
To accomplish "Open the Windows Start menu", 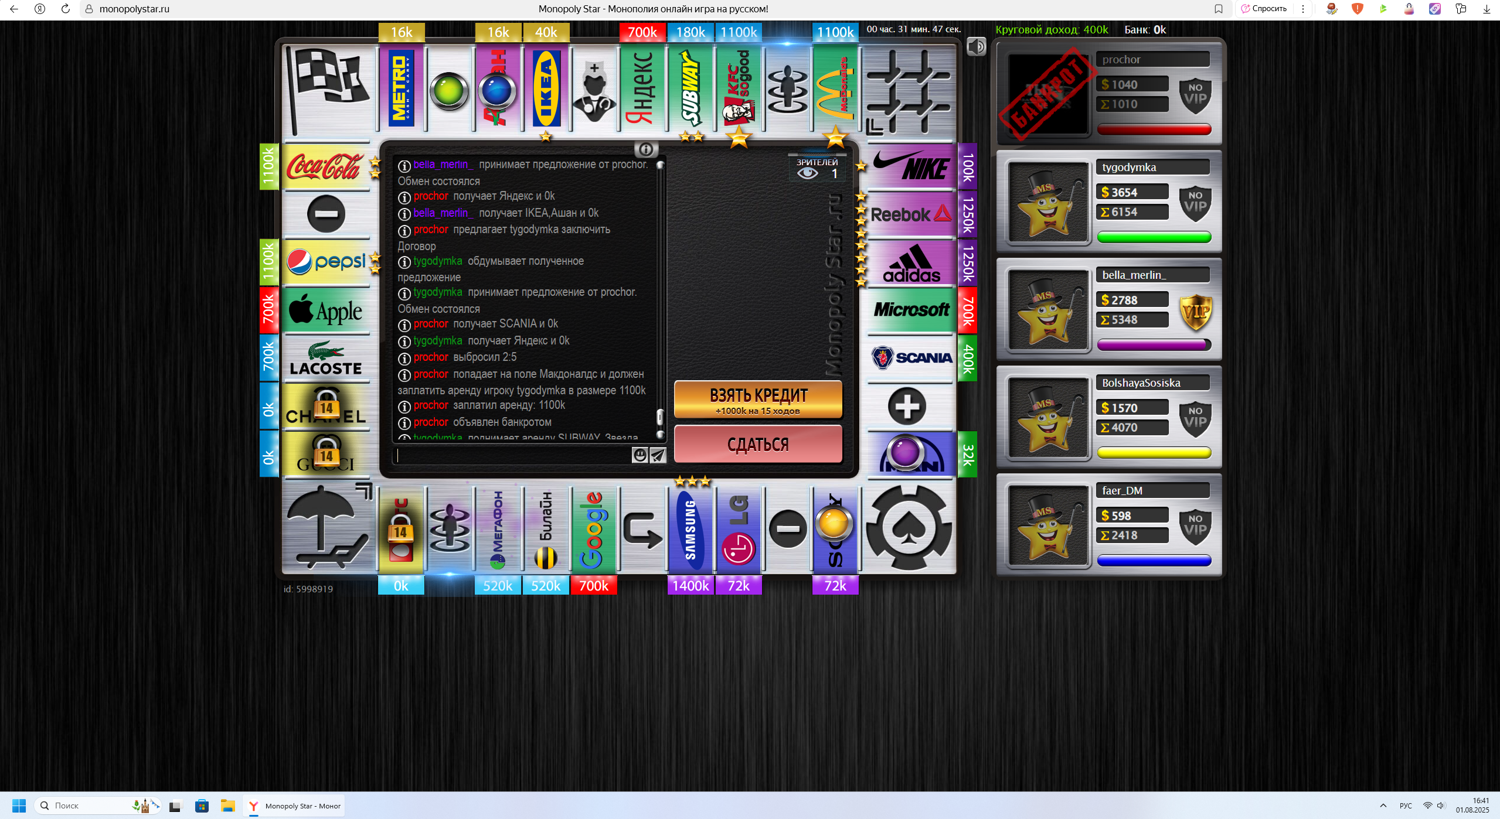I will pos(19,806).
